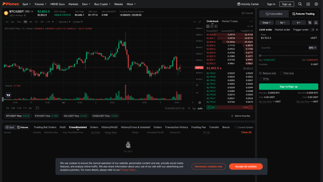Switch to Spot in positions panel

click(10, 127)
